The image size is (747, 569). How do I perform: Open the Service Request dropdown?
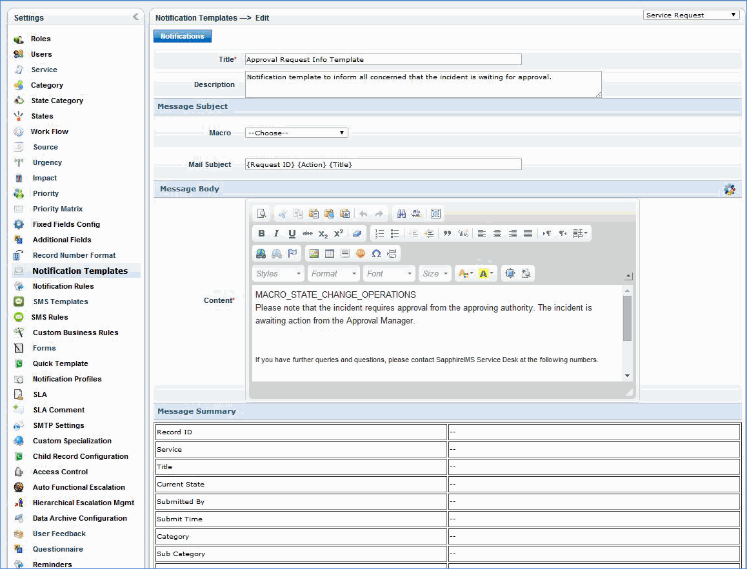(691, 15)
